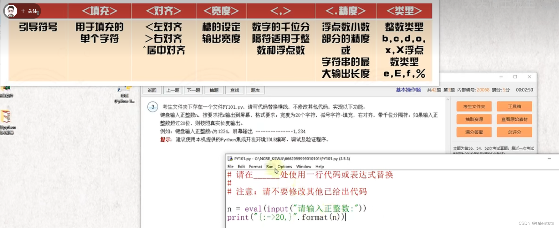Viewport: 559px width, 228px height.
Task: Click the <.精度> table header
Action: [346, 11]
